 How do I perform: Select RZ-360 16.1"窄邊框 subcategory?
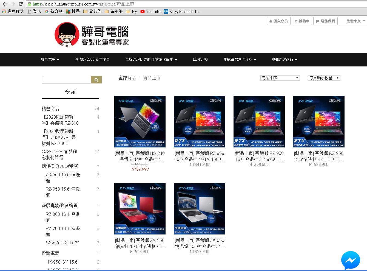point(63,217)
